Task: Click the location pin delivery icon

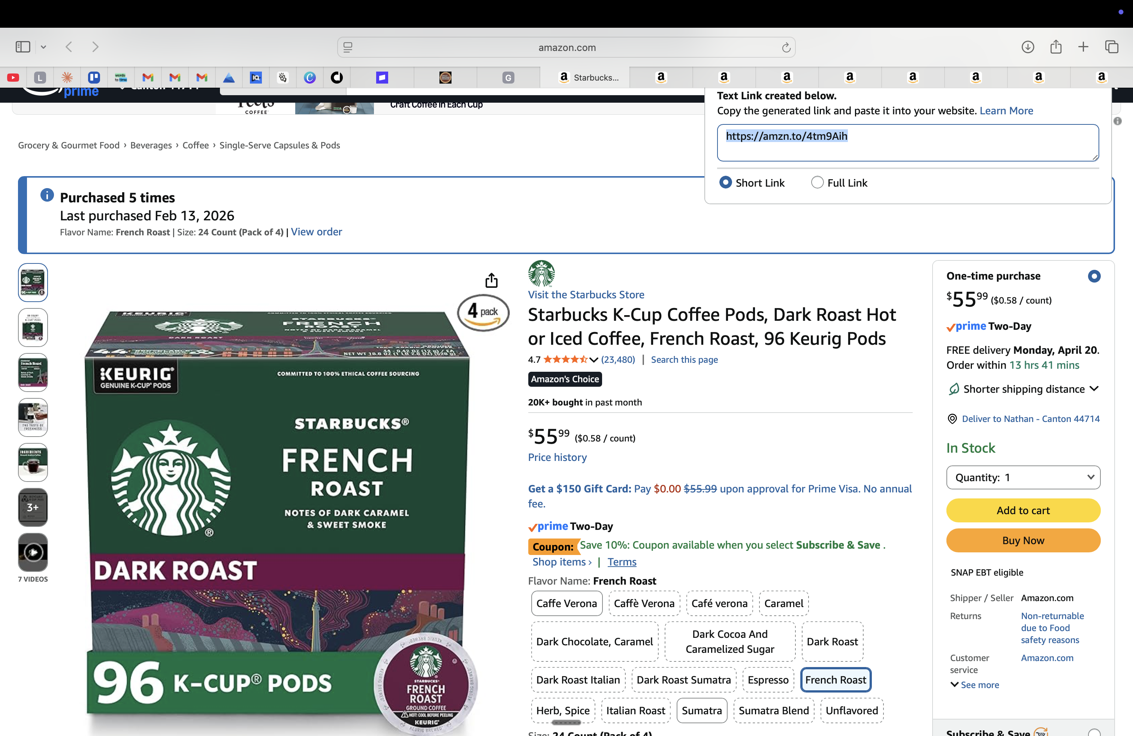Action: pyautogui.click(x=952, y=419)
